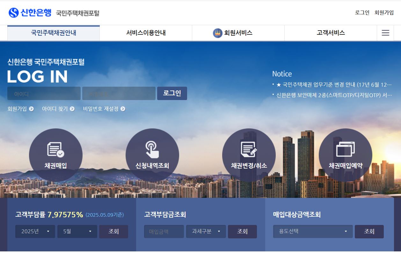Click the 매입금액 input field

pyautogui.click(x=164, y=232)
